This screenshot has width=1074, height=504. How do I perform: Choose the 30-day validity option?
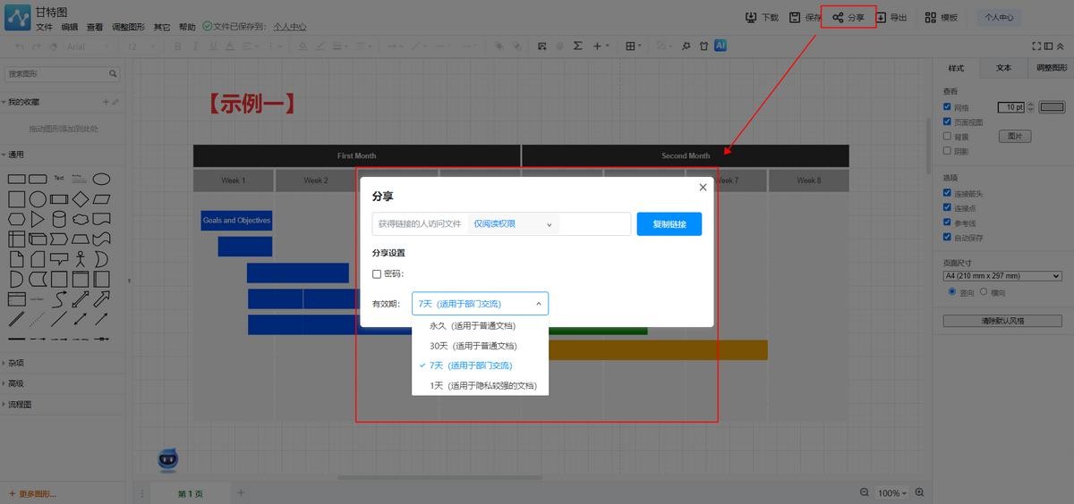[x=473, y=346]
